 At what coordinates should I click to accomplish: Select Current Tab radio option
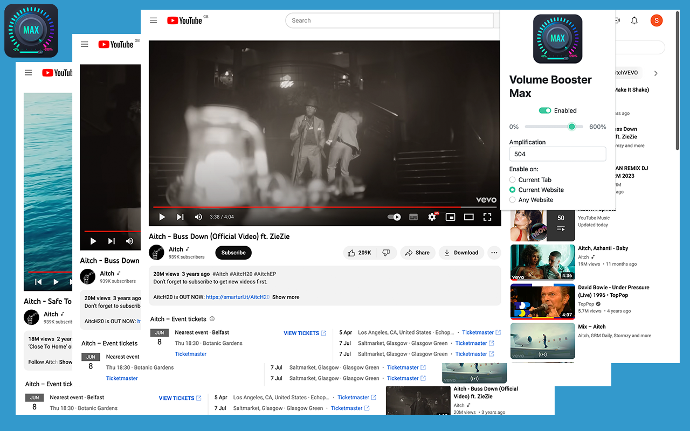(x=513, y=180)
